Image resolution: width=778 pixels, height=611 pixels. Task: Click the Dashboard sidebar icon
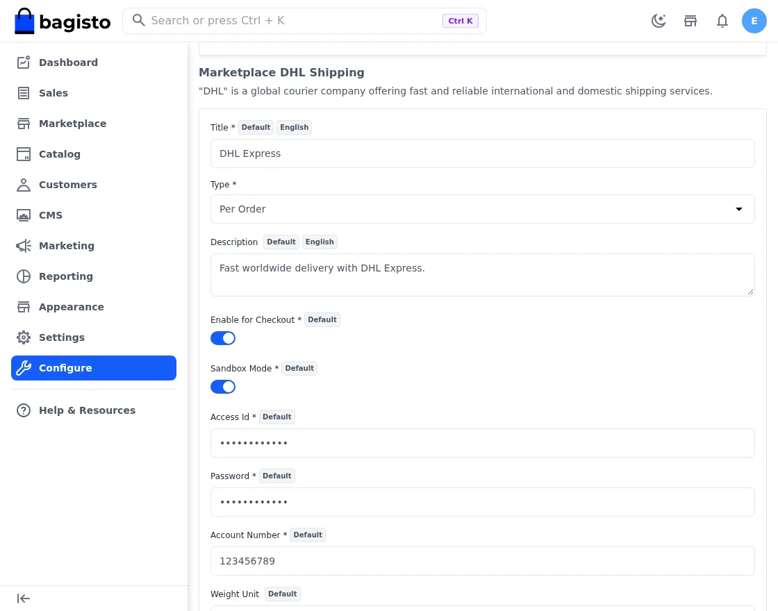[x=24, y=62]
